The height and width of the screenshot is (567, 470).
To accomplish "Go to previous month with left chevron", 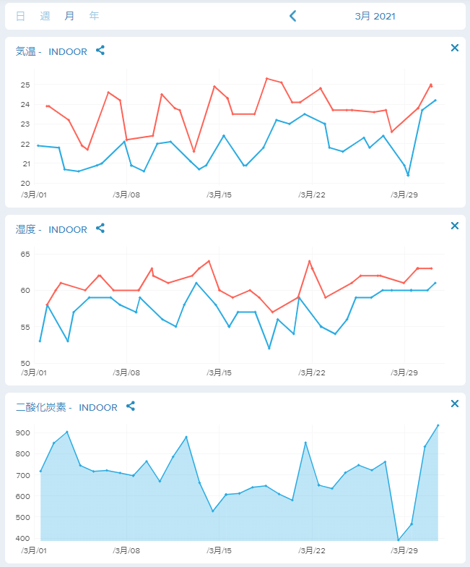I will [293, 16].
